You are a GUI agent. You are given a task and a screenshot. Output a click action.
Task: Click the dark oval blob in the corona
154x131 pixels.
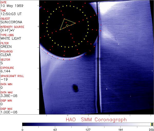click(x=75, y=88)
